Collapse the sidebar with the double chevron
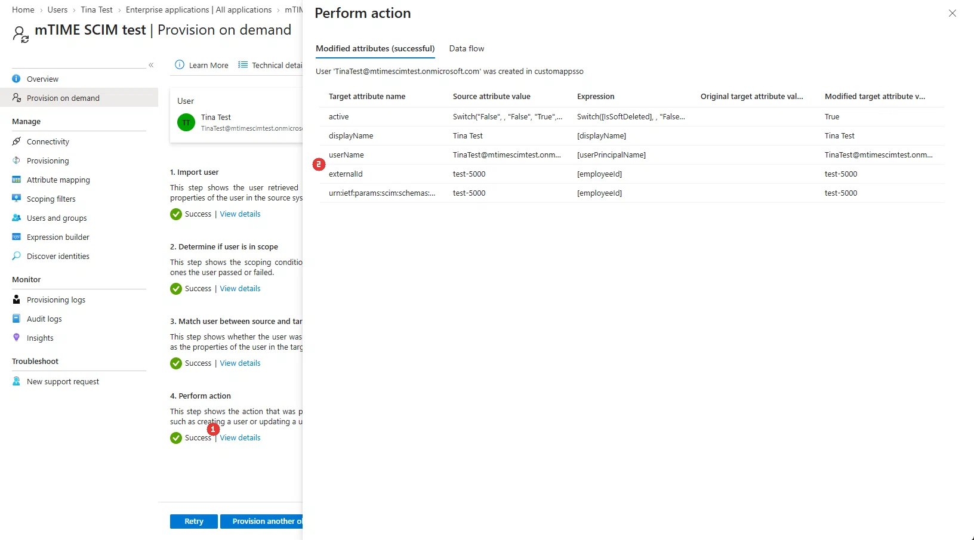 pos(151,65)
